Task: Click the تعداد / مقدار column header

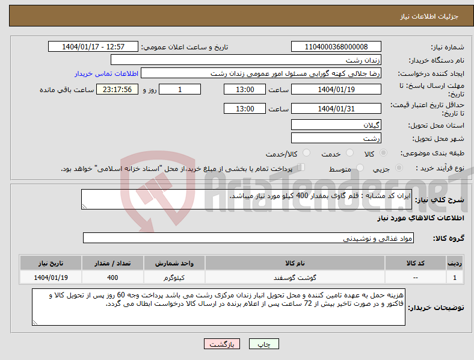Action: (112, 263)
